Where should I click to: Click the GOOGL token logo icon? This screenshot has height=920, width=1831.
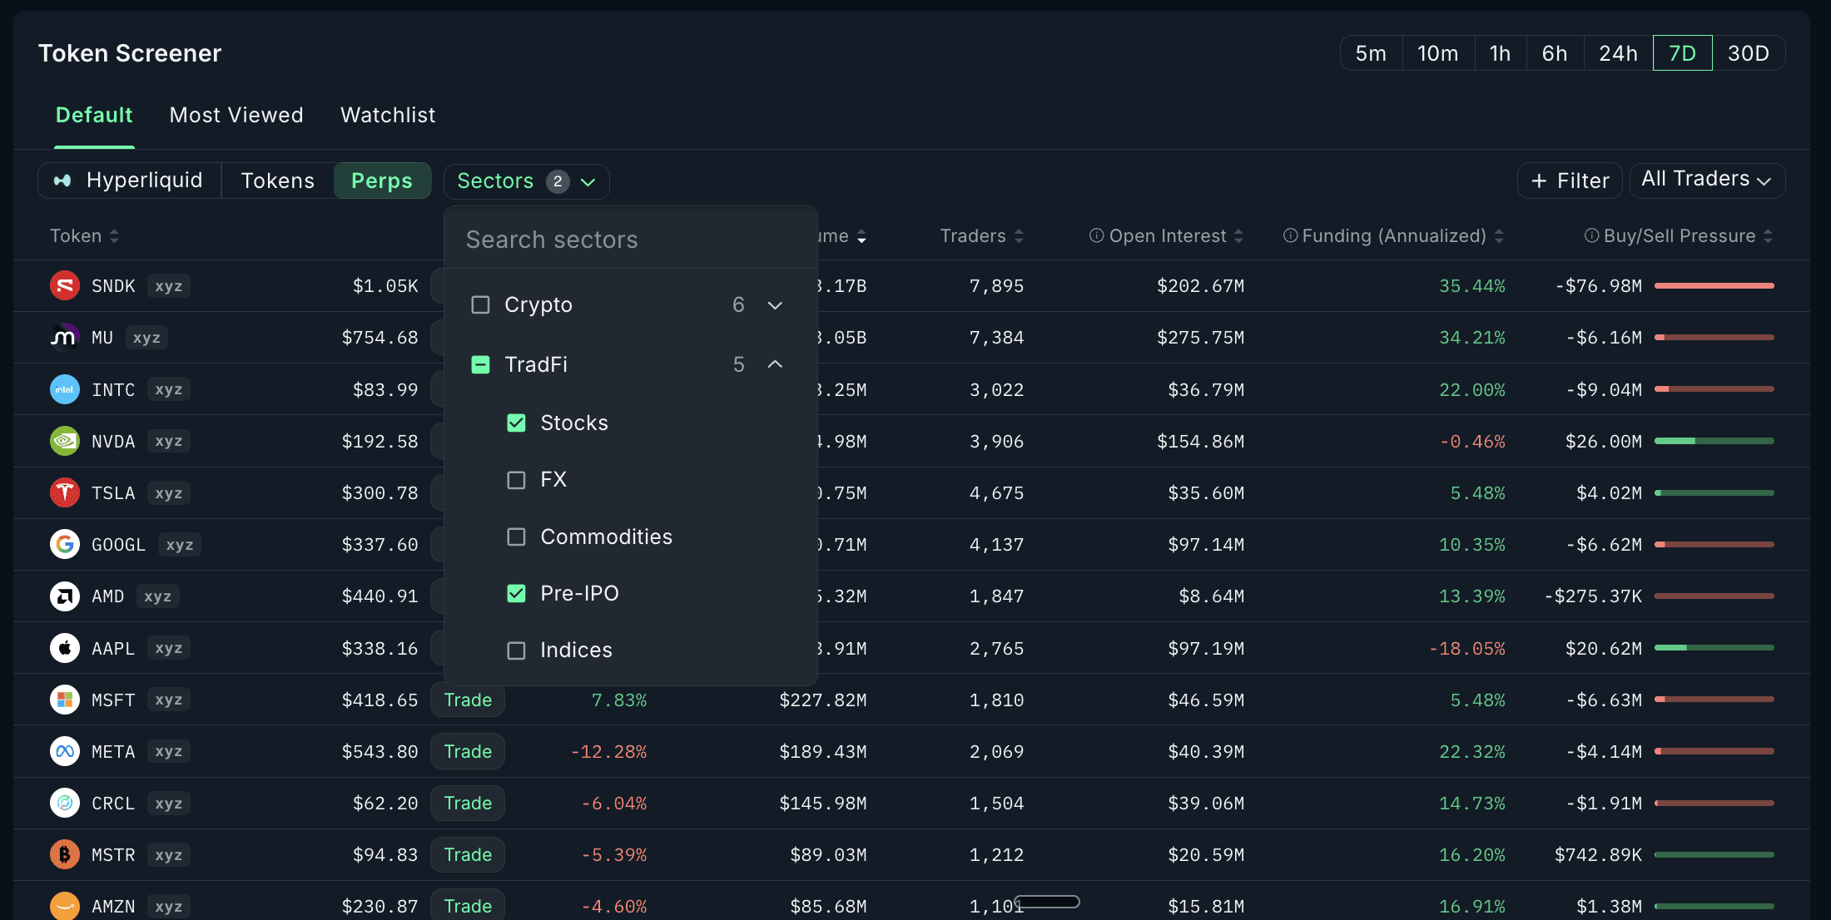tap(65, 545)
